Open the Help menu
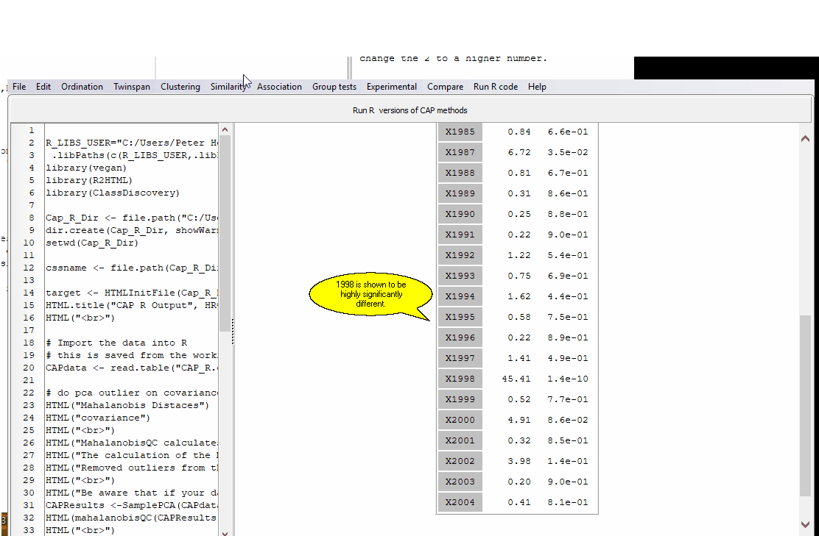This screenshot has height=536, width=819. pyautogui.click(x=537, y=87)
